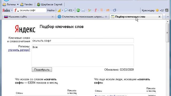
Task: Click the Найти toolbar search button
Action: tap(51, 10)
